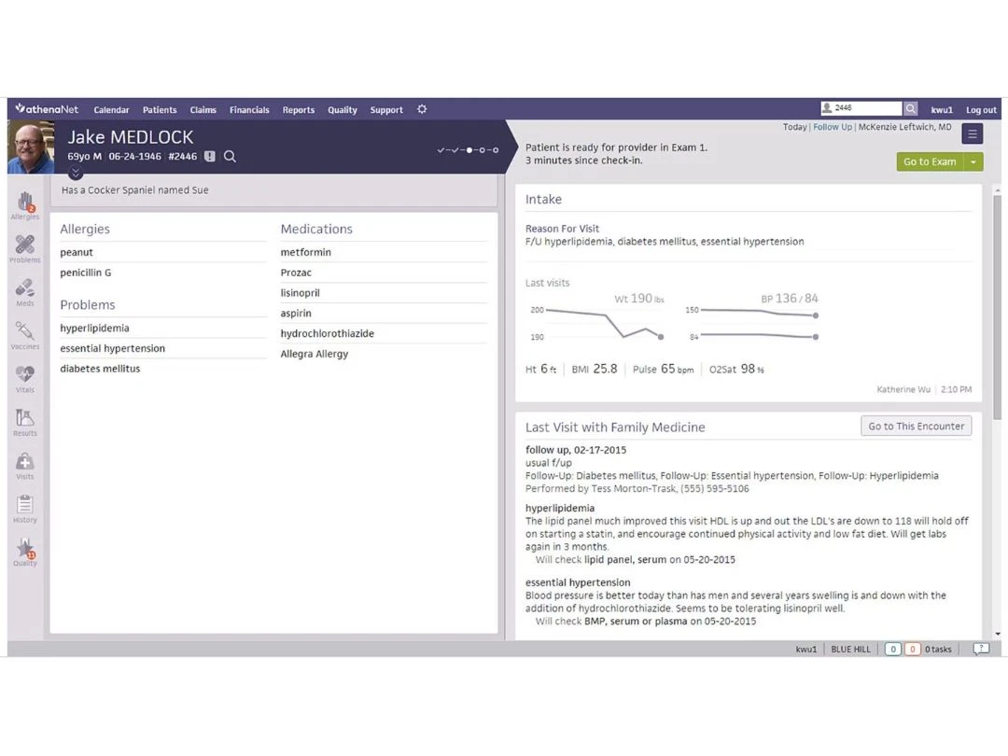Click the athenaNet logo

coord(47,109)
